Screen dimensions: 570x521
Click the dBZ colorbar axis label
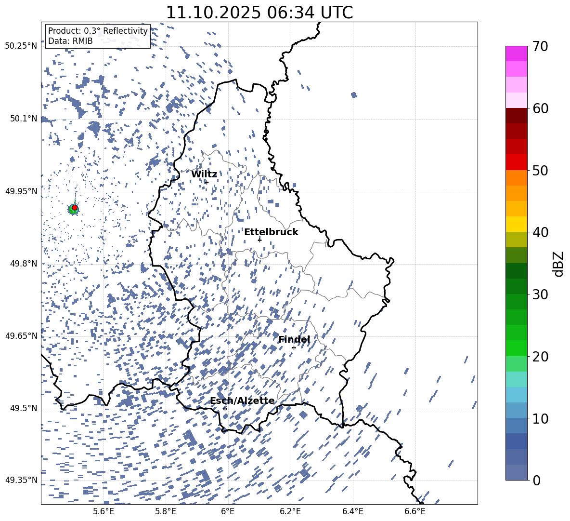pyautogui.click(x=559, y=264)
